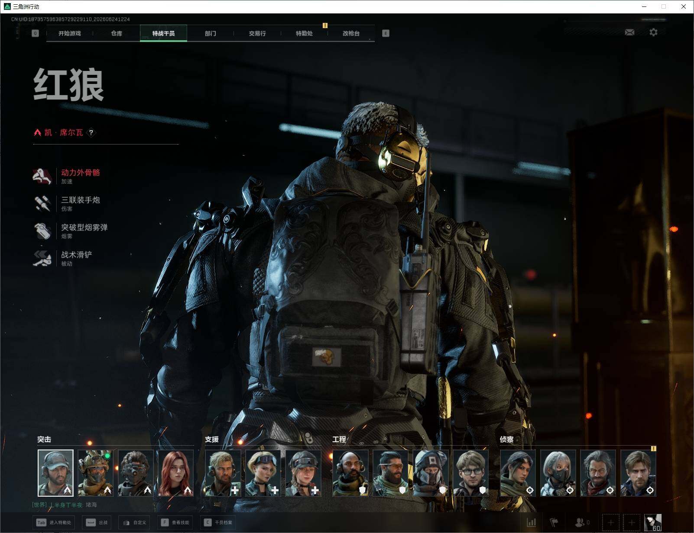The width and height of the screenshot is (694, 533).
Task: Click the first empty squad slot plus
Action: [611, 523]
